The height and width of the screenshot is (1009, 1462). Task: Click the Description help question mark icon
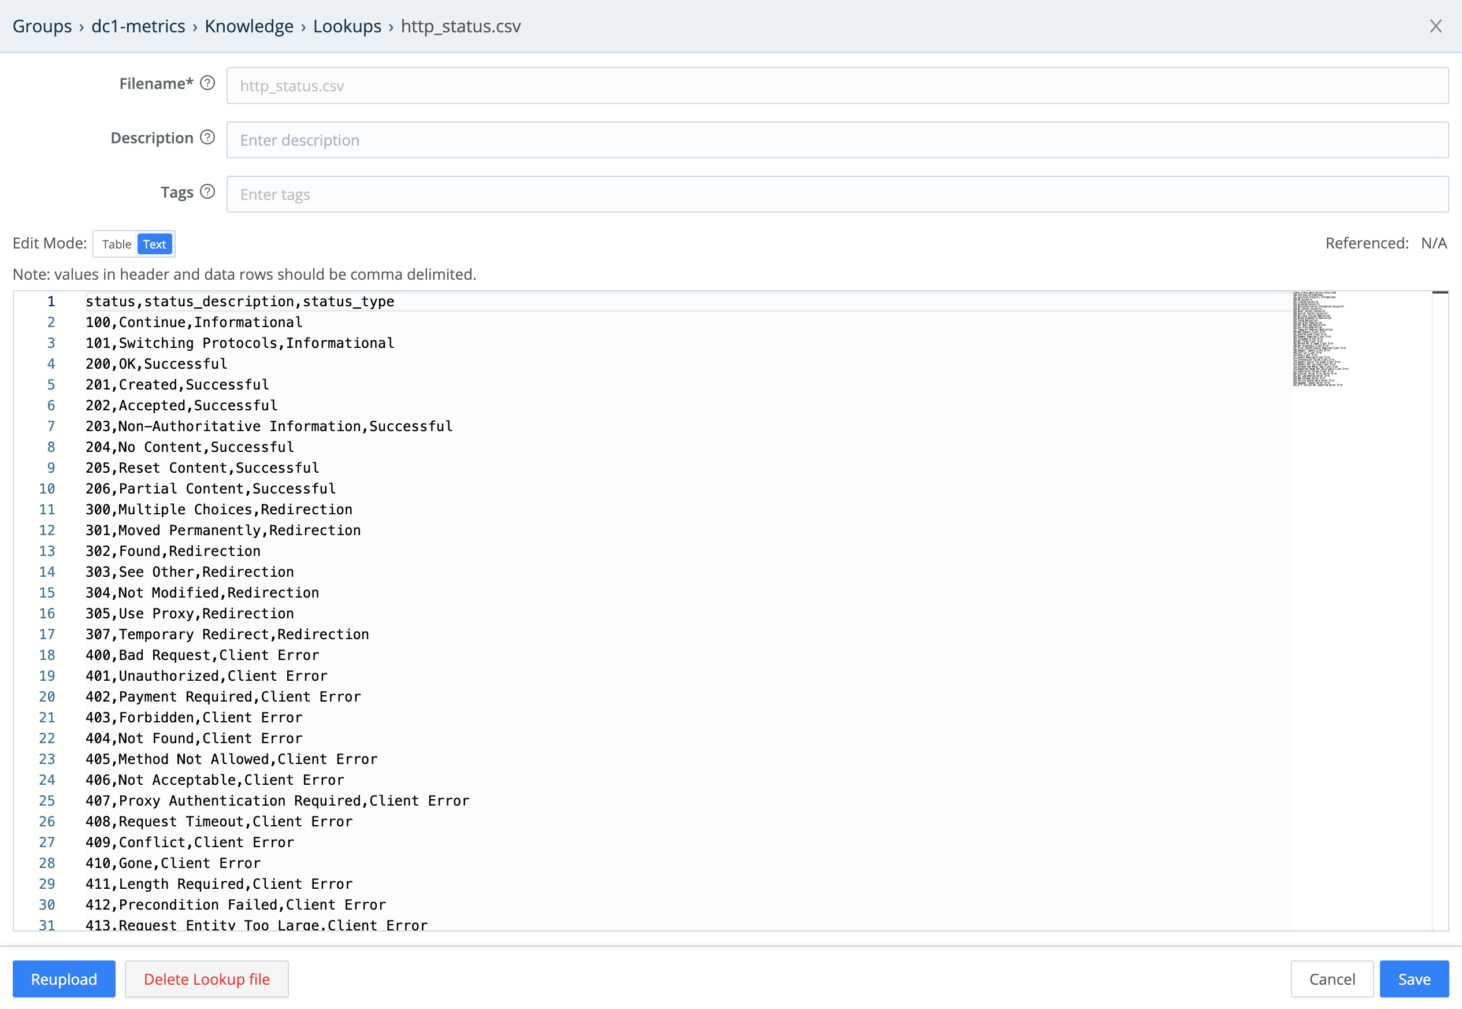coord(207,138)
